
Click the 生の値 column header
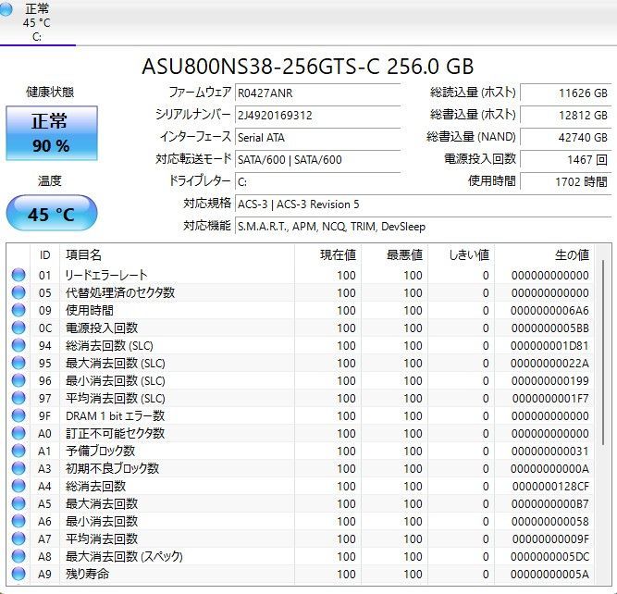tap(544, 255)
